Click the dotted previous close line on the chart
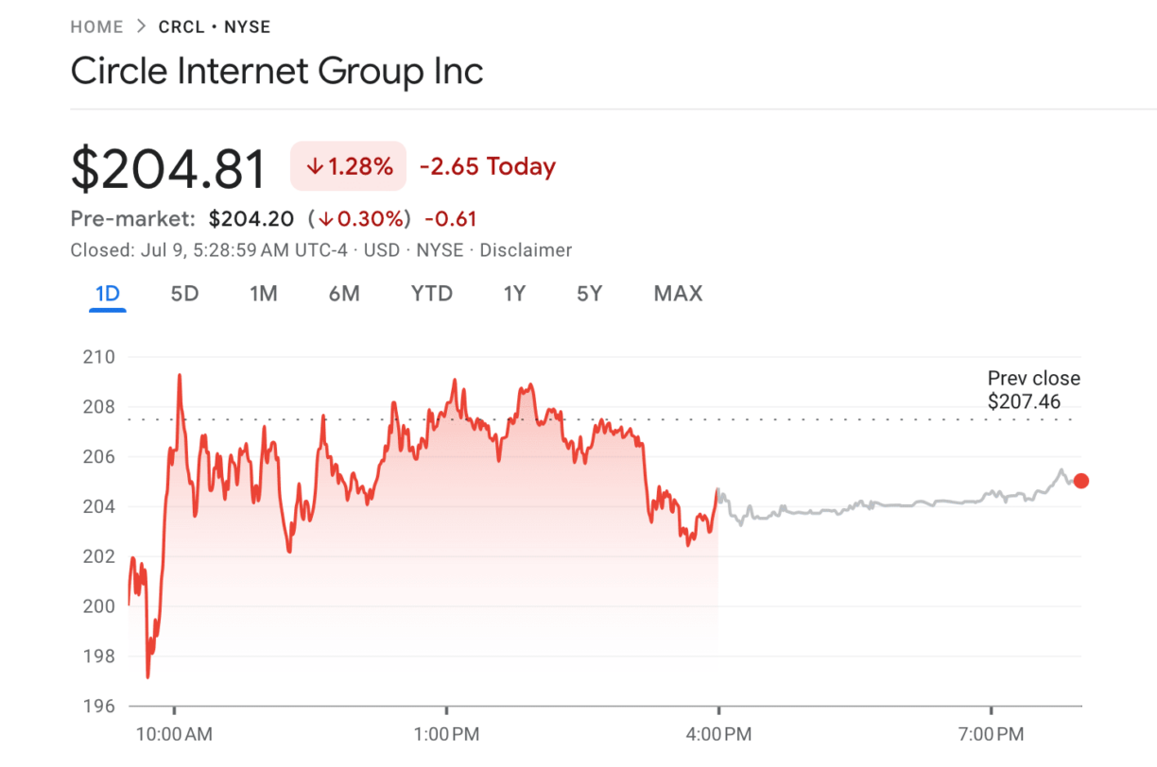This screenshot has width=1157, height=767. click(851, 418)
